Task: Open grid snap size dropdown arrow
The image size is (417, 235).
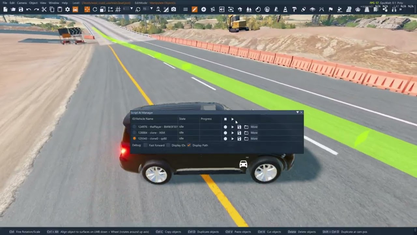Action: (132, 8)
